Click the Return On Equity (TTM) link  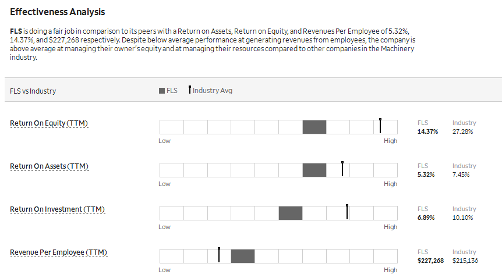coord(49,123)
